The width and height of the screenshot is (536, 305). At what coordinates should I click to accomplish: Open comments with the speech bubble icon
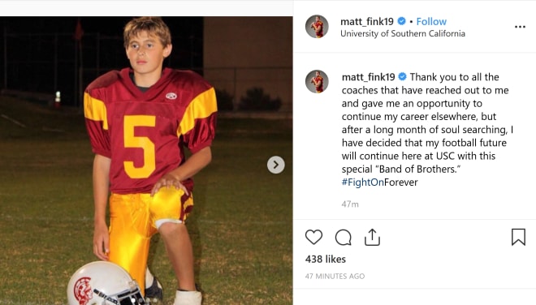tap(344, 237)
